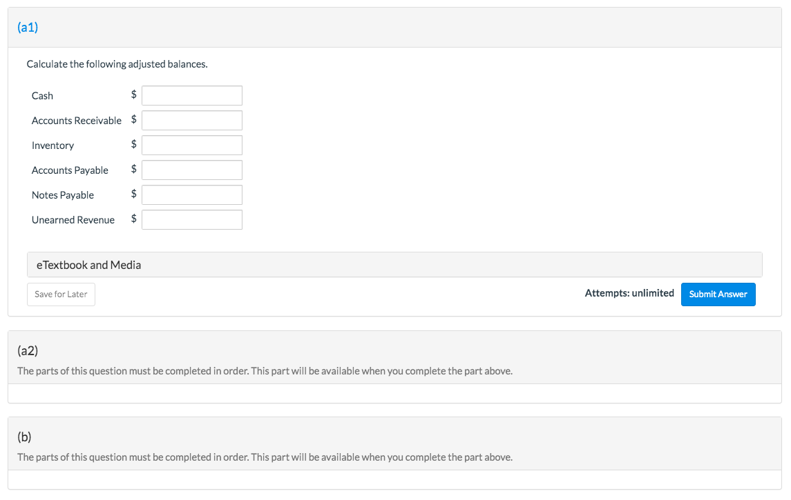Screen dimensions: 791x500
Task: Click the Save for Later button
Action: [x=61, y=294]
